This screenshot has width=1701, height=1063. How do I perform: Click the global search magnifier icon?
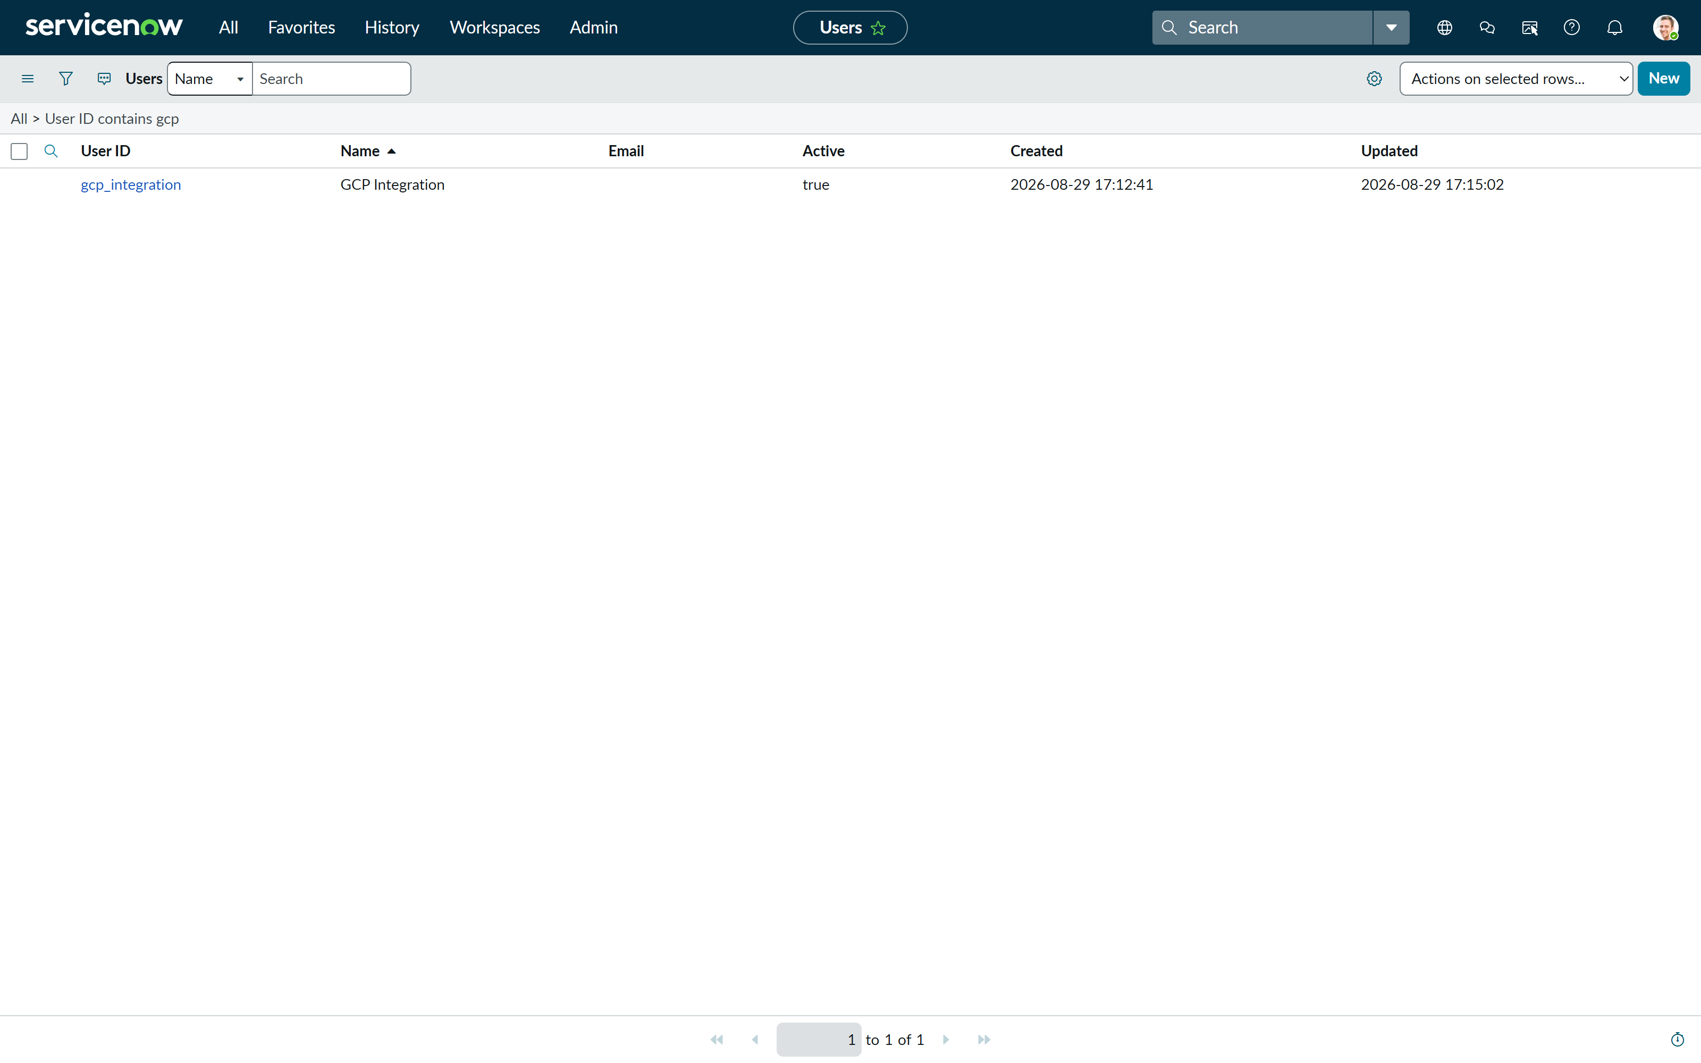(x=1169, y=28)
